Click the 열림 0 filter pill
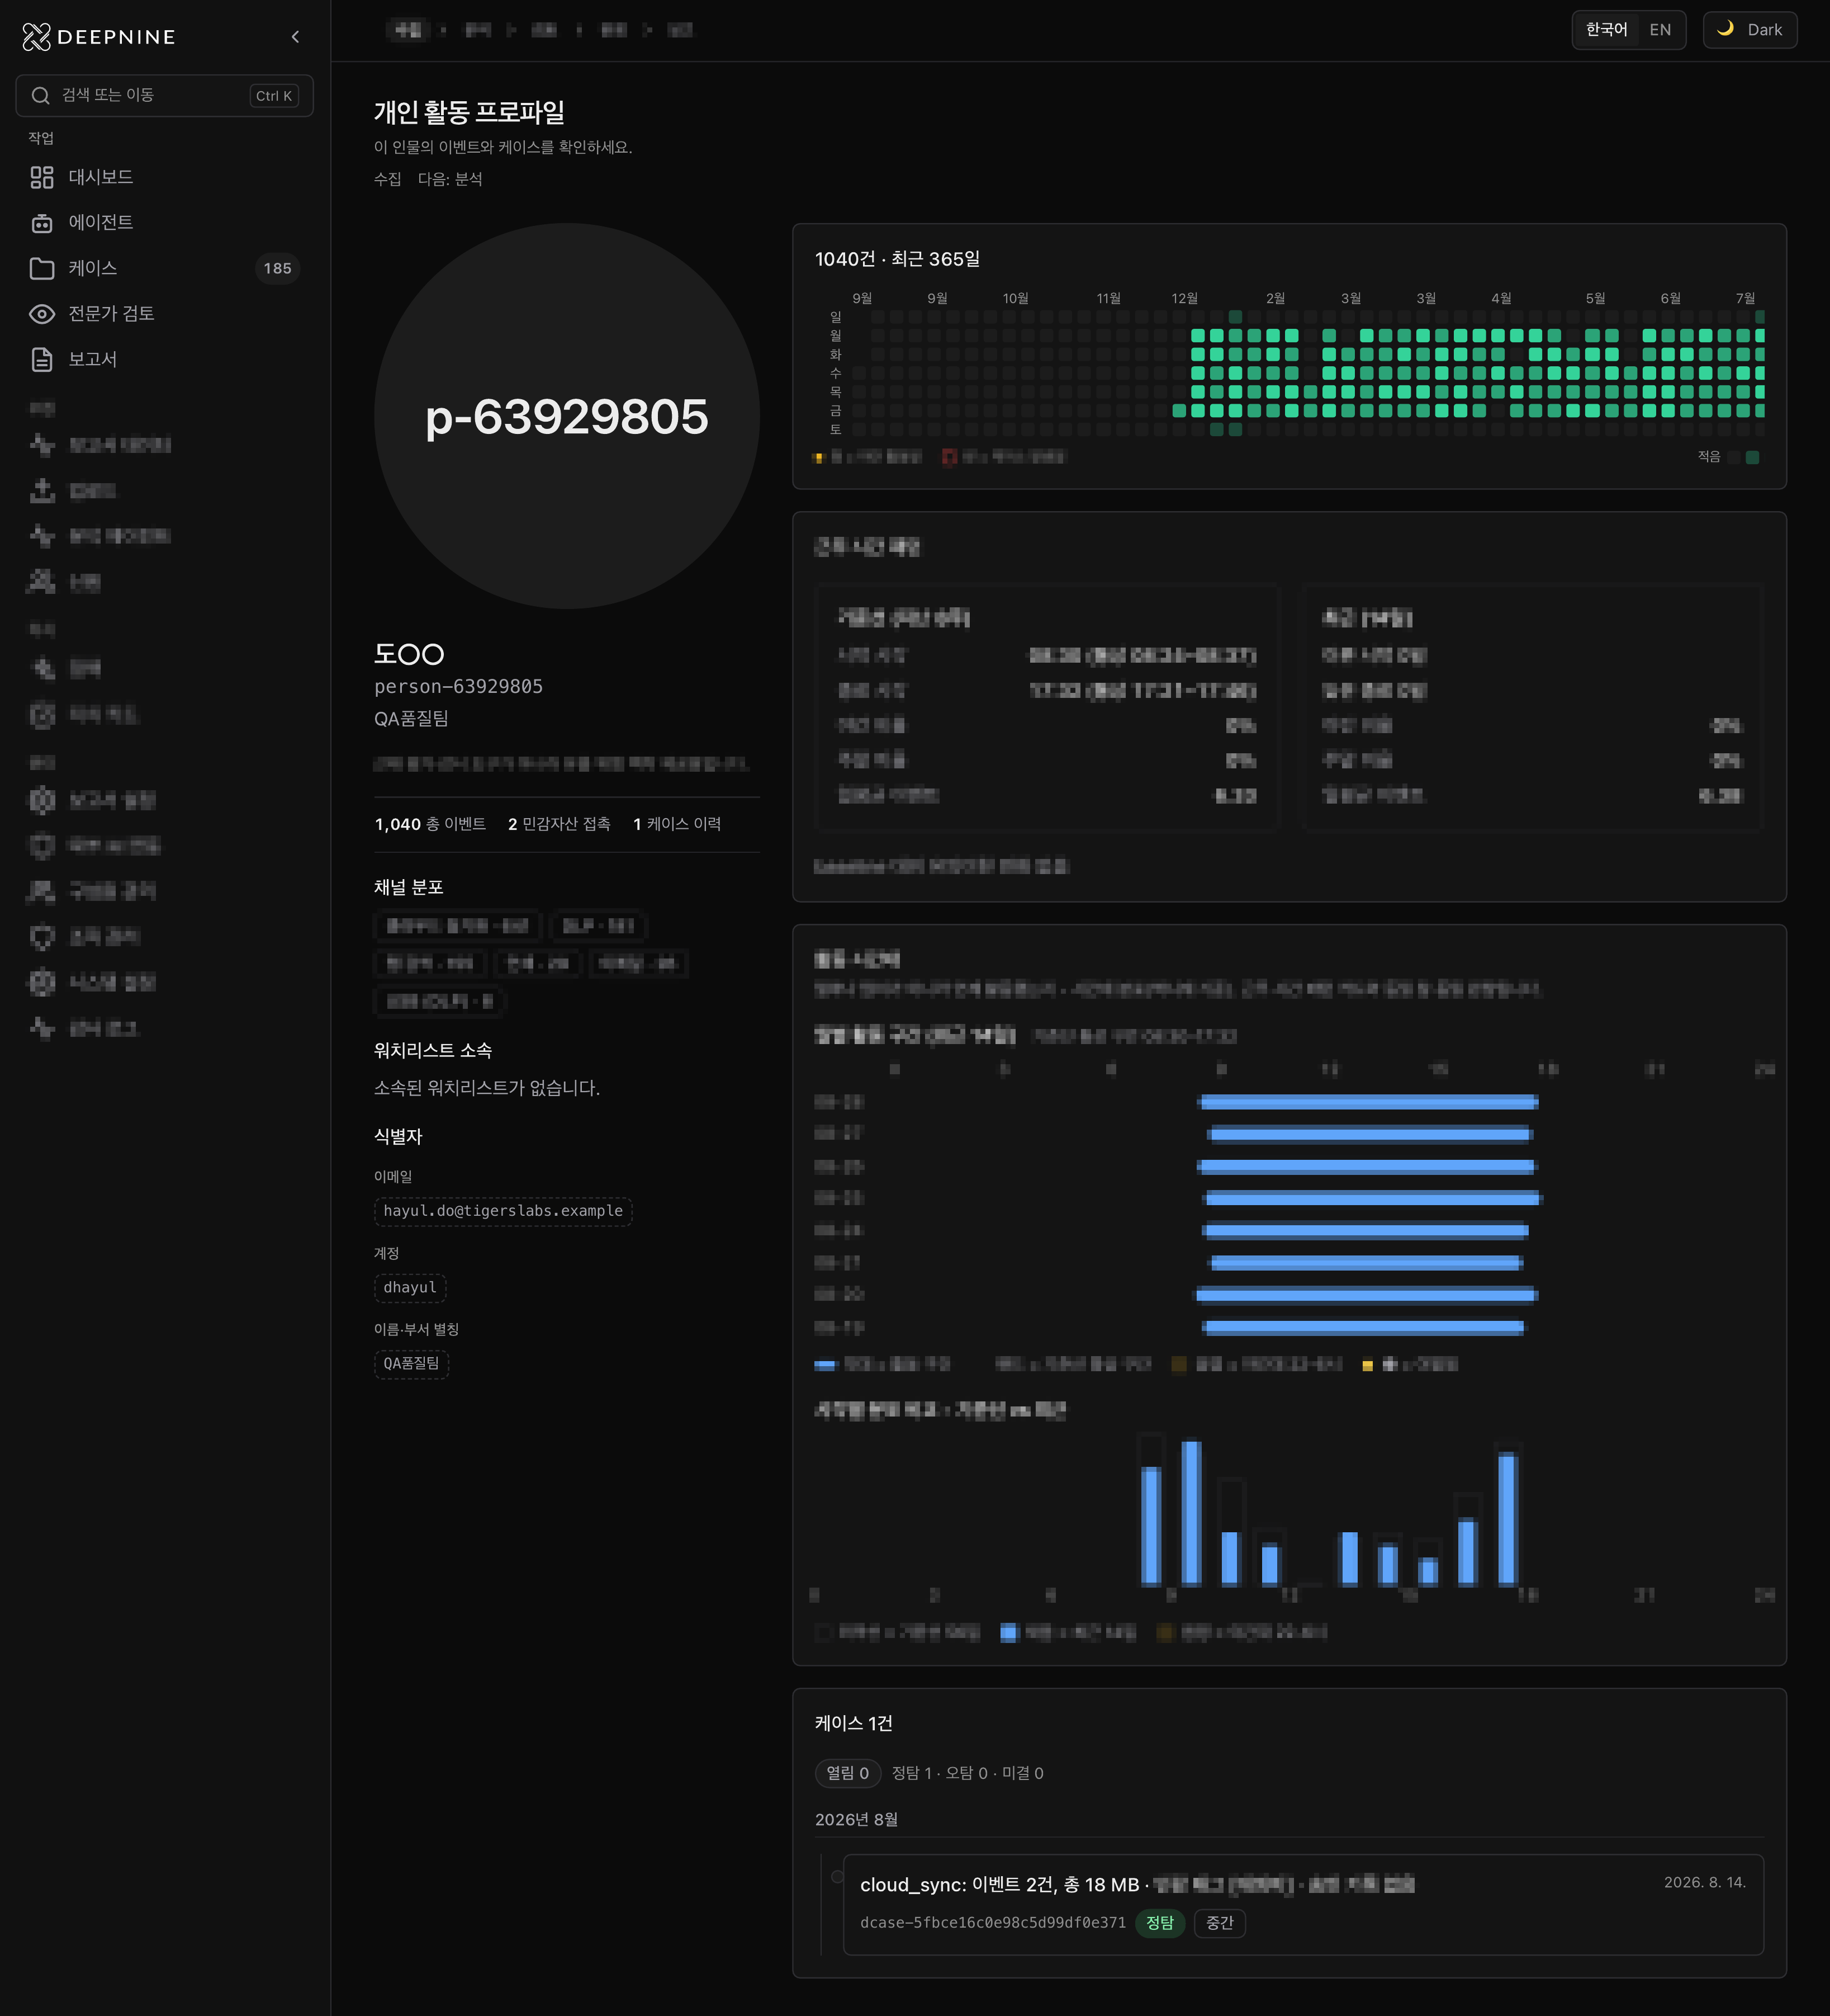Image resolution: width=1830 pixels, height=2016 pixels. pos(847,1773)
